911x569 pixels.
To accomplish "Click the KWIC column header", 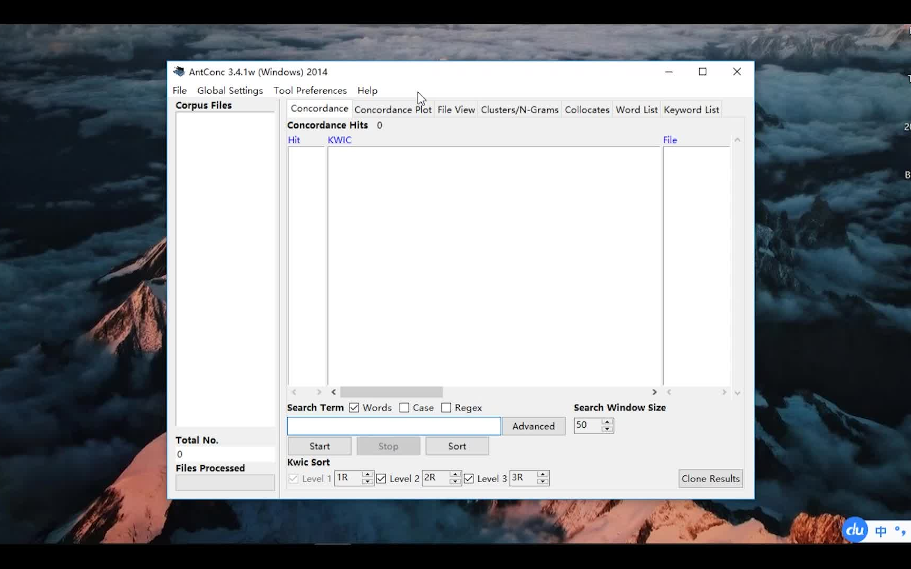I will 340,140.
